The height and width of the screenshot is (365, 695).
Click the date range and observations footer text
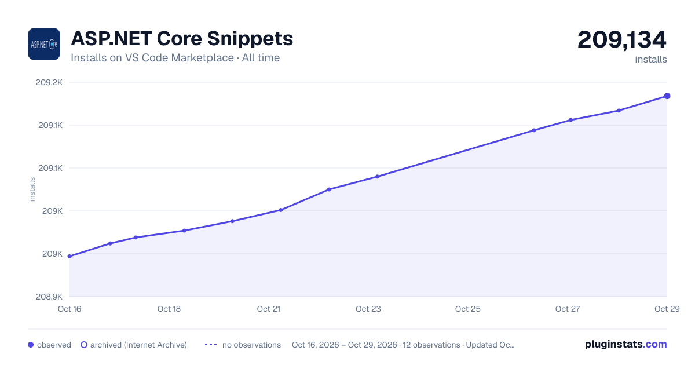coord(403,345)
